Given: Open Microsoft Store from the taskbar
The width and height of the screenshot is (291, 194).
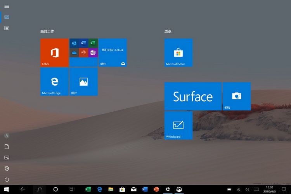Looking at the screenshot, I should [x=122, y=189].
